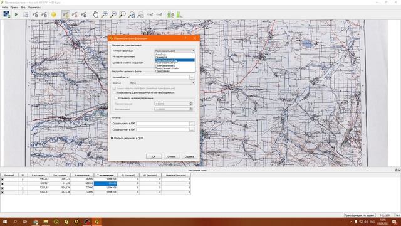Open the Windows Start menu
This screenshot has width=401, height=226.
click(5, 222)
